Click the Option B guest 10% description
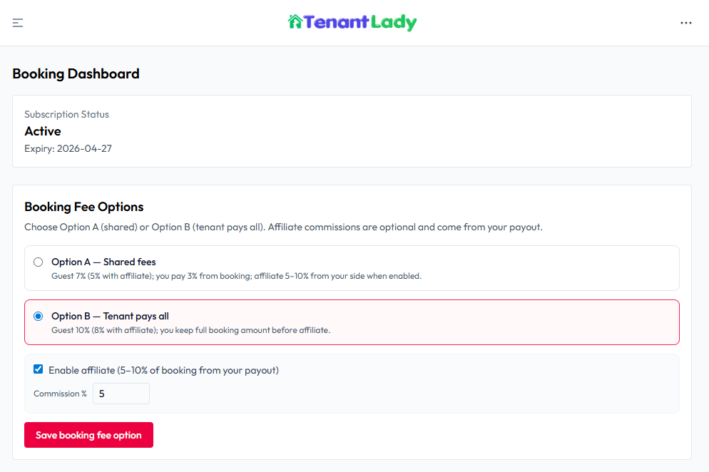This screenshot has height=472, width=709. tap(190, 330)
